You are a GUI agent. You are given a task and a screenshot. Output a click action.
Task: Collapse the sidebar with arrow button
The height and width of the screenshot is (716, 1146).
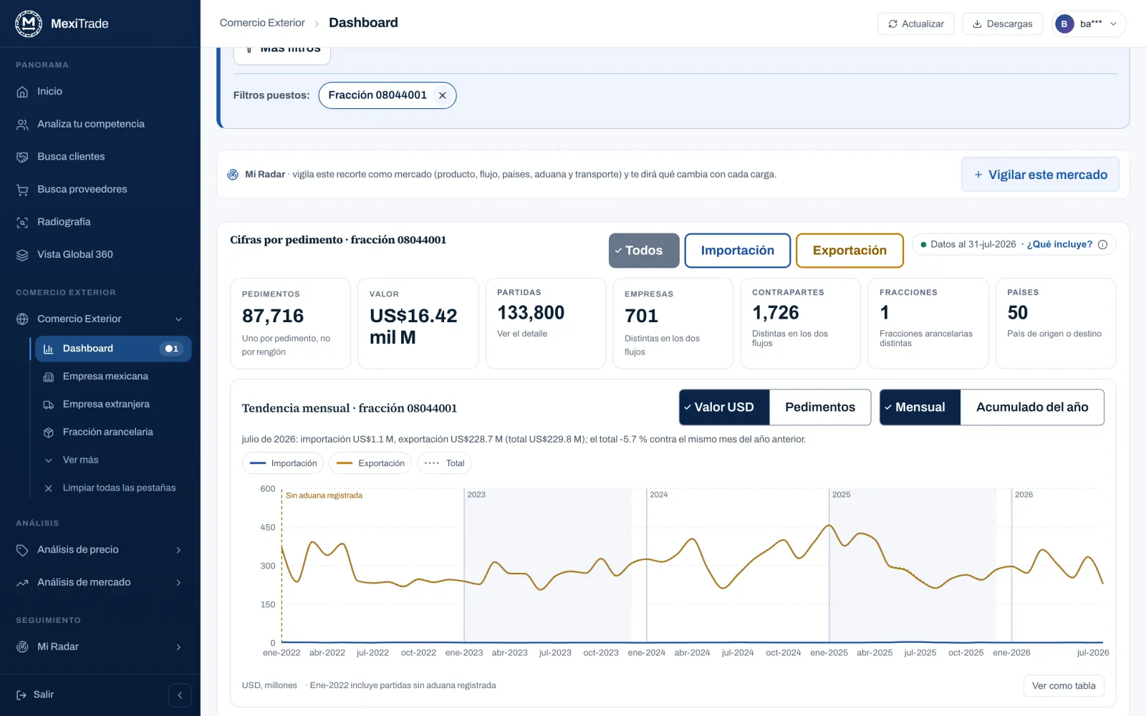[180, 695]
